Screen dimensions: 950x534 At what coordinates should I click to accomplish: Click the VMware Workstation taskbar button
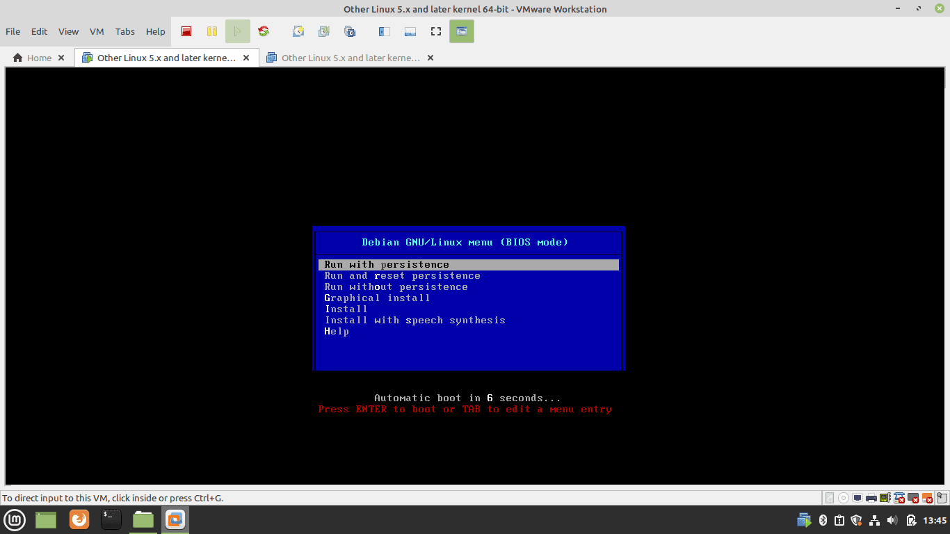175,519
